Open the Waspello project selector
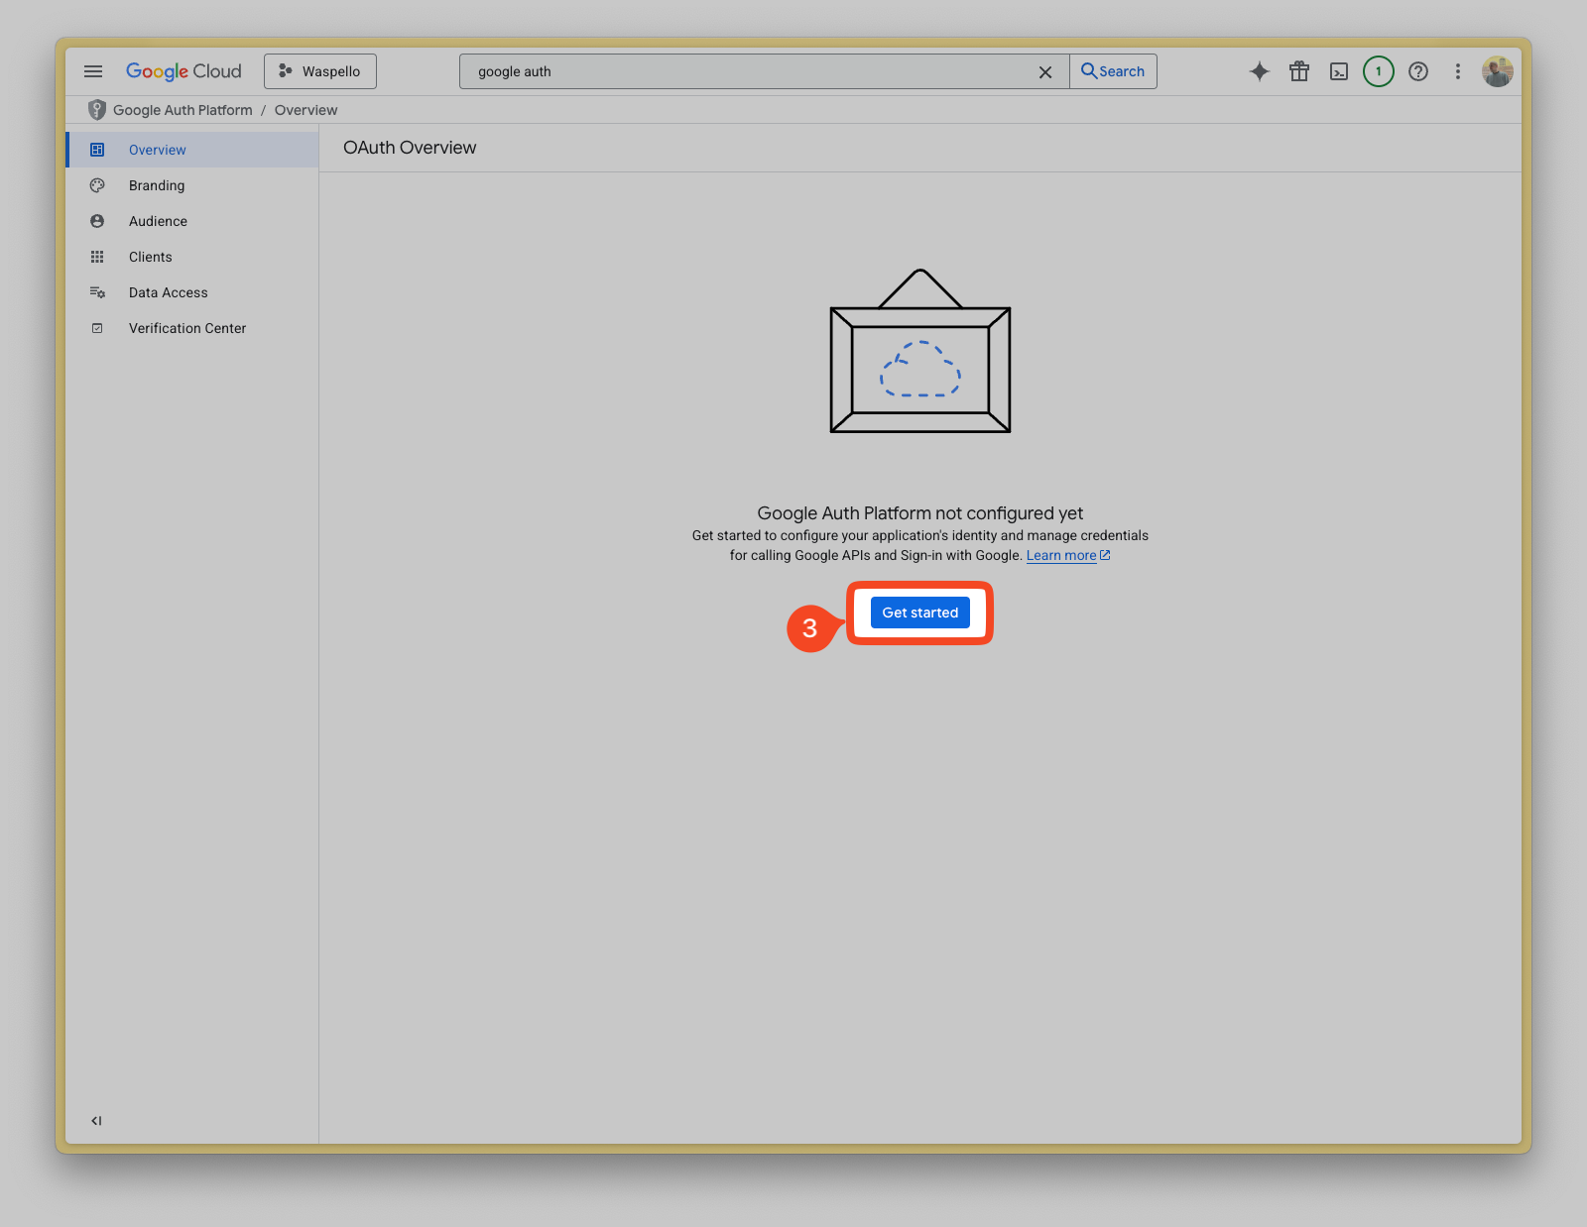This screenshot has width=1587, height=1227. coord(319,70)
